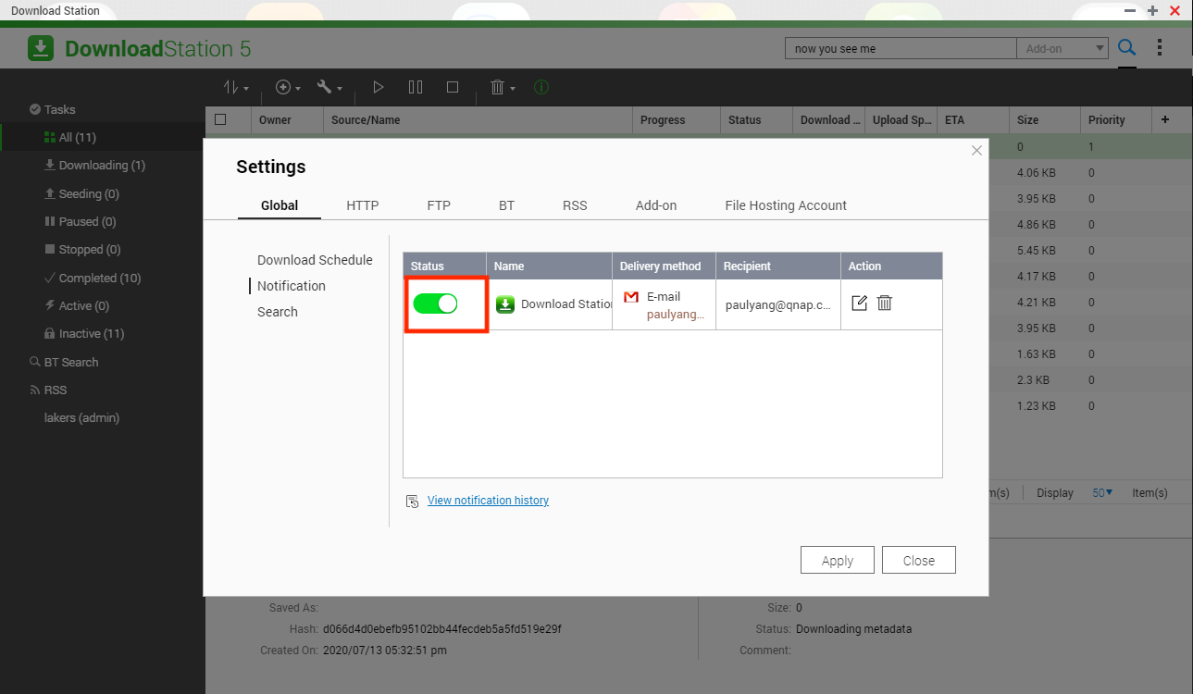Viewport: 1193px width, 694px height.
Task: Open the File Hosting Account tab
Action: pyautogui.click(x=786, y=205)
